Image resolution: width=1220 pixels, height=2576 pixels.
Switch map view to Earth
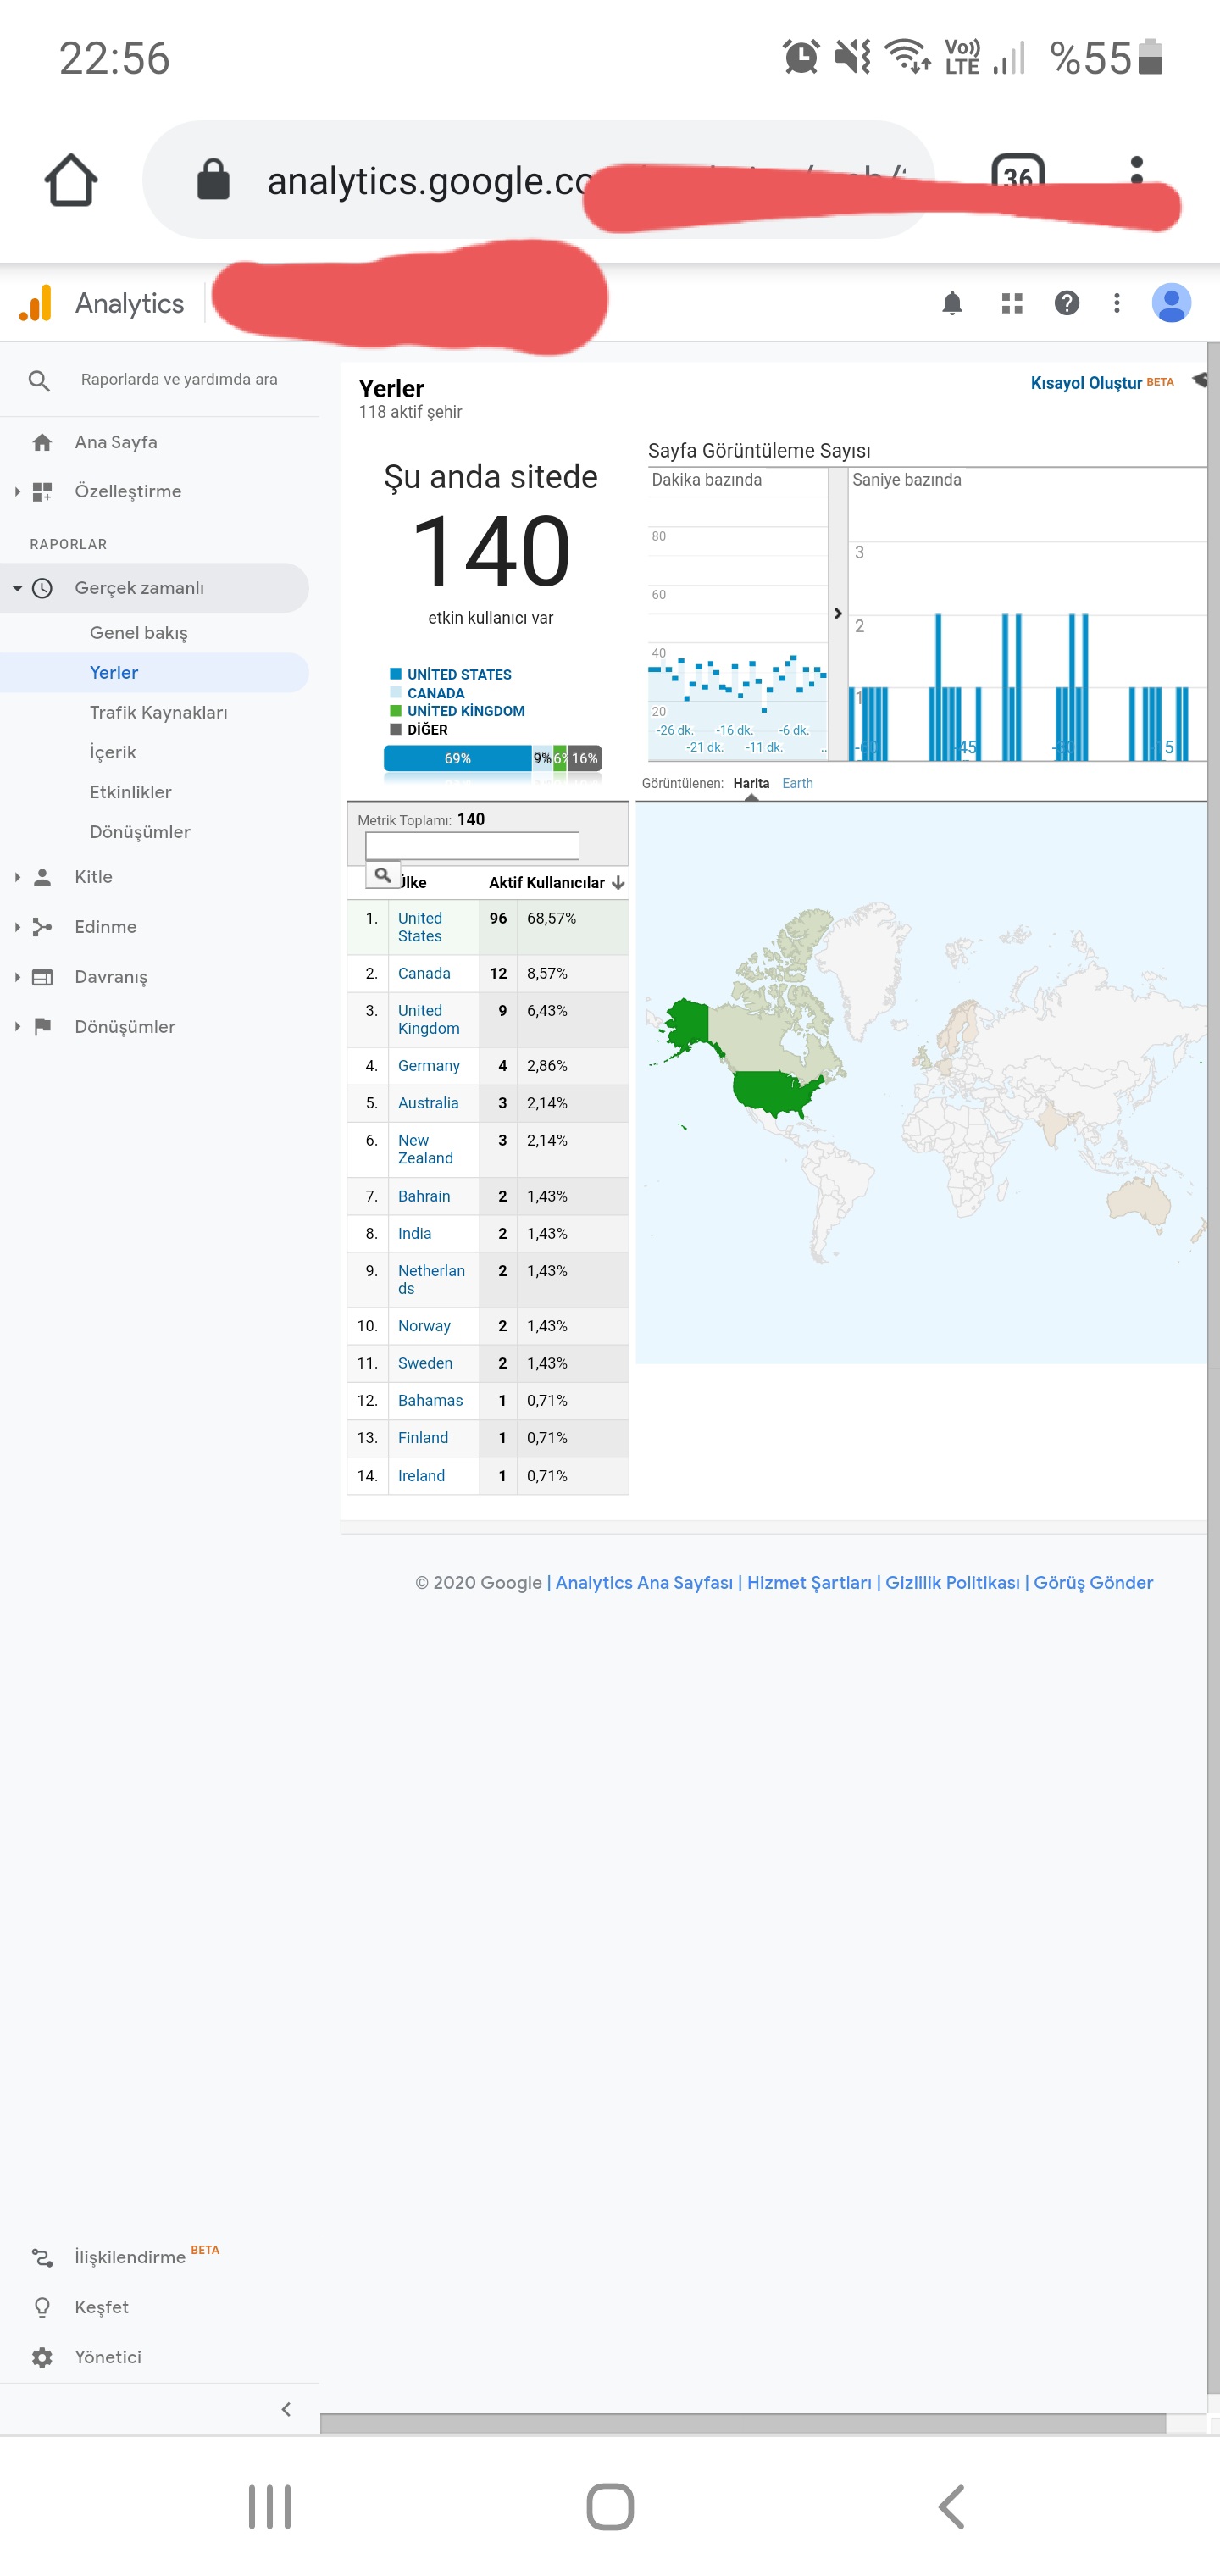click(x=797, y=783)
